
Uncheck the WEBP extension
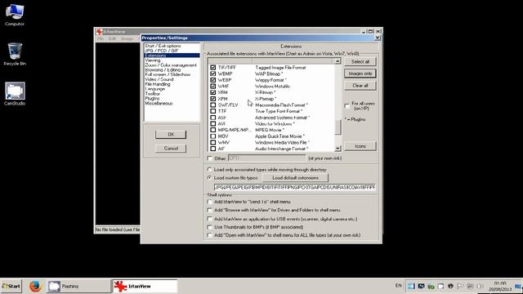212,80
